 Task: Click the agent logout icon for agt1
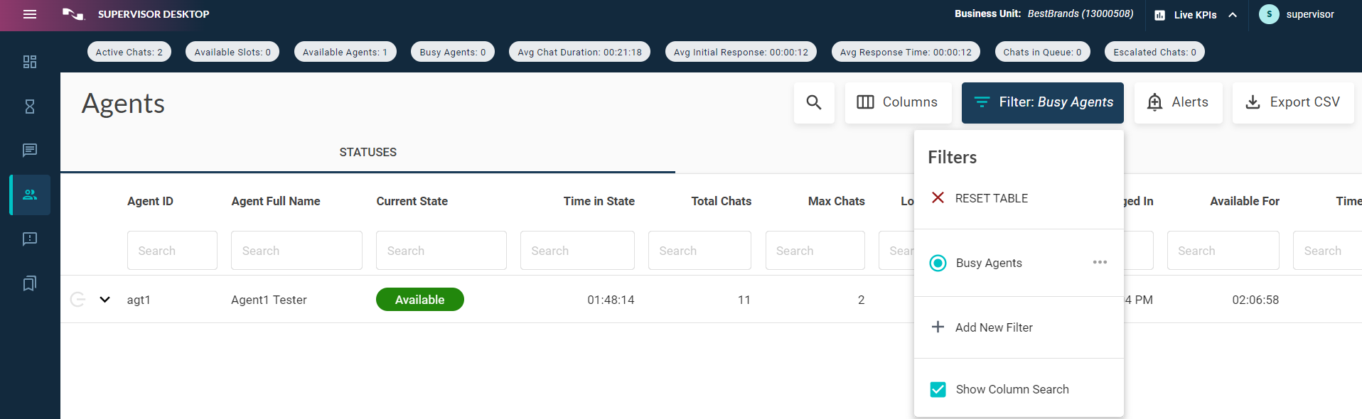(78, 300)
